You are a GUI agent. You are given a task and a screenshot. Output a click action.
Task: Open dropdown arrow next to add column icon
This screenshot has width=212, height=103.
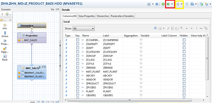(x=164, y=28)
